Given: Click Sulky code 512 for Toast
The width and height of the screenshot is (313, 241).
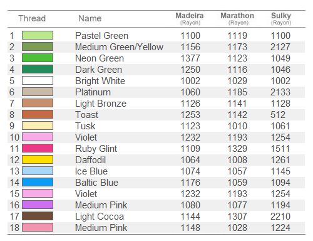Looking at the screenshot, I should (278, 115).
